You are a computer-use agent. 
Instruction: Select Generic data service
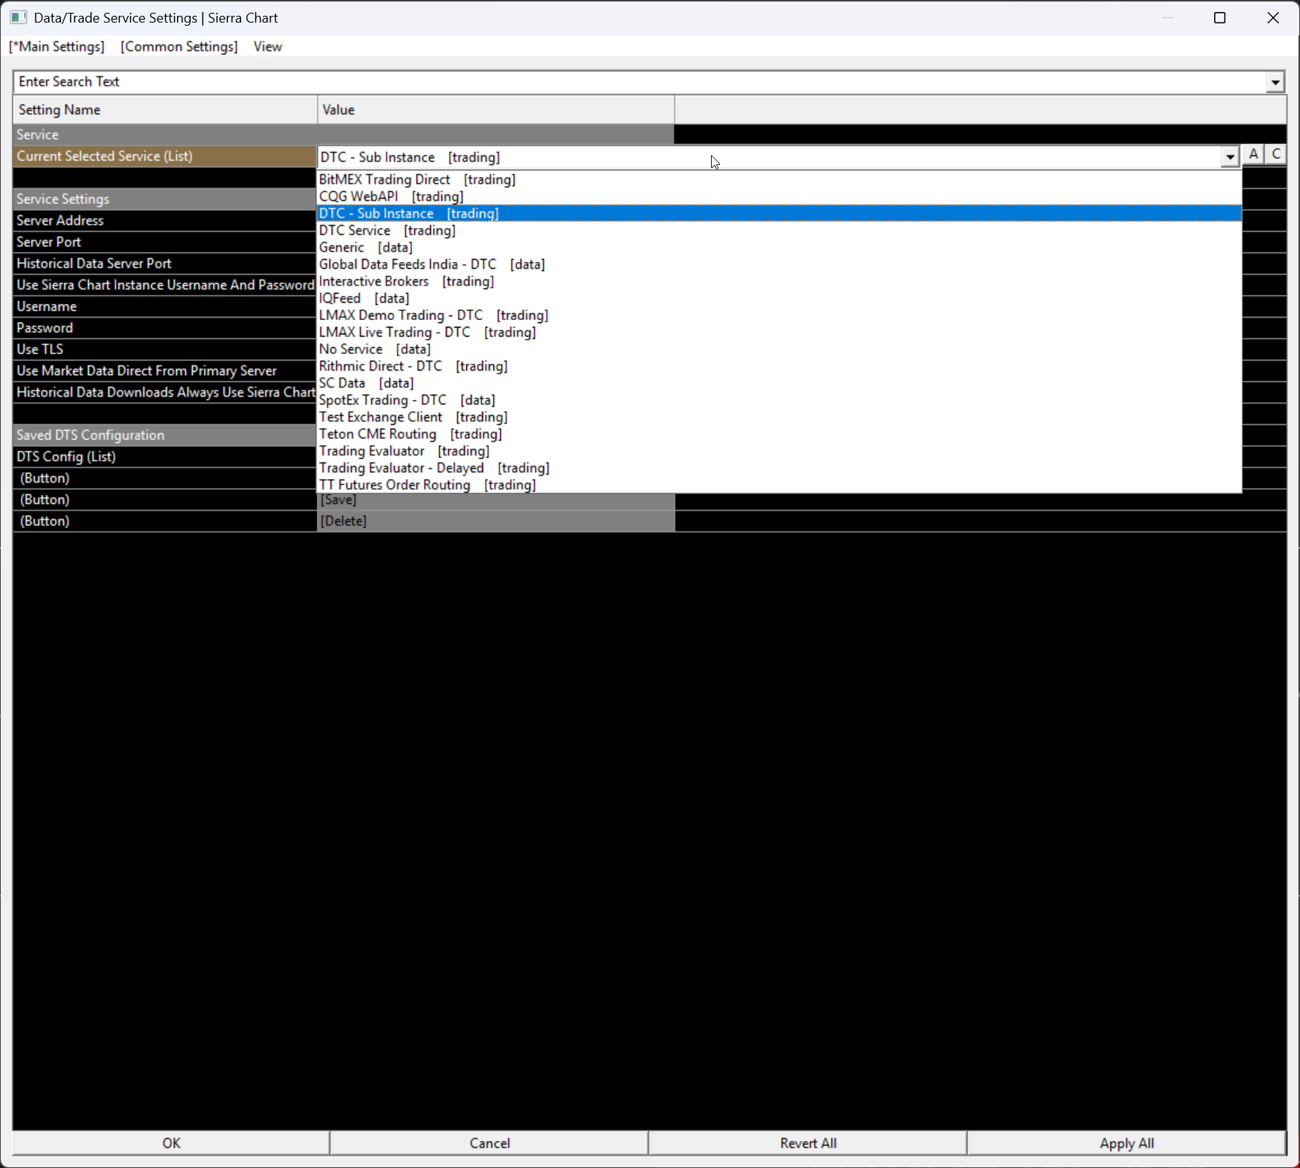tap(779, 247)
